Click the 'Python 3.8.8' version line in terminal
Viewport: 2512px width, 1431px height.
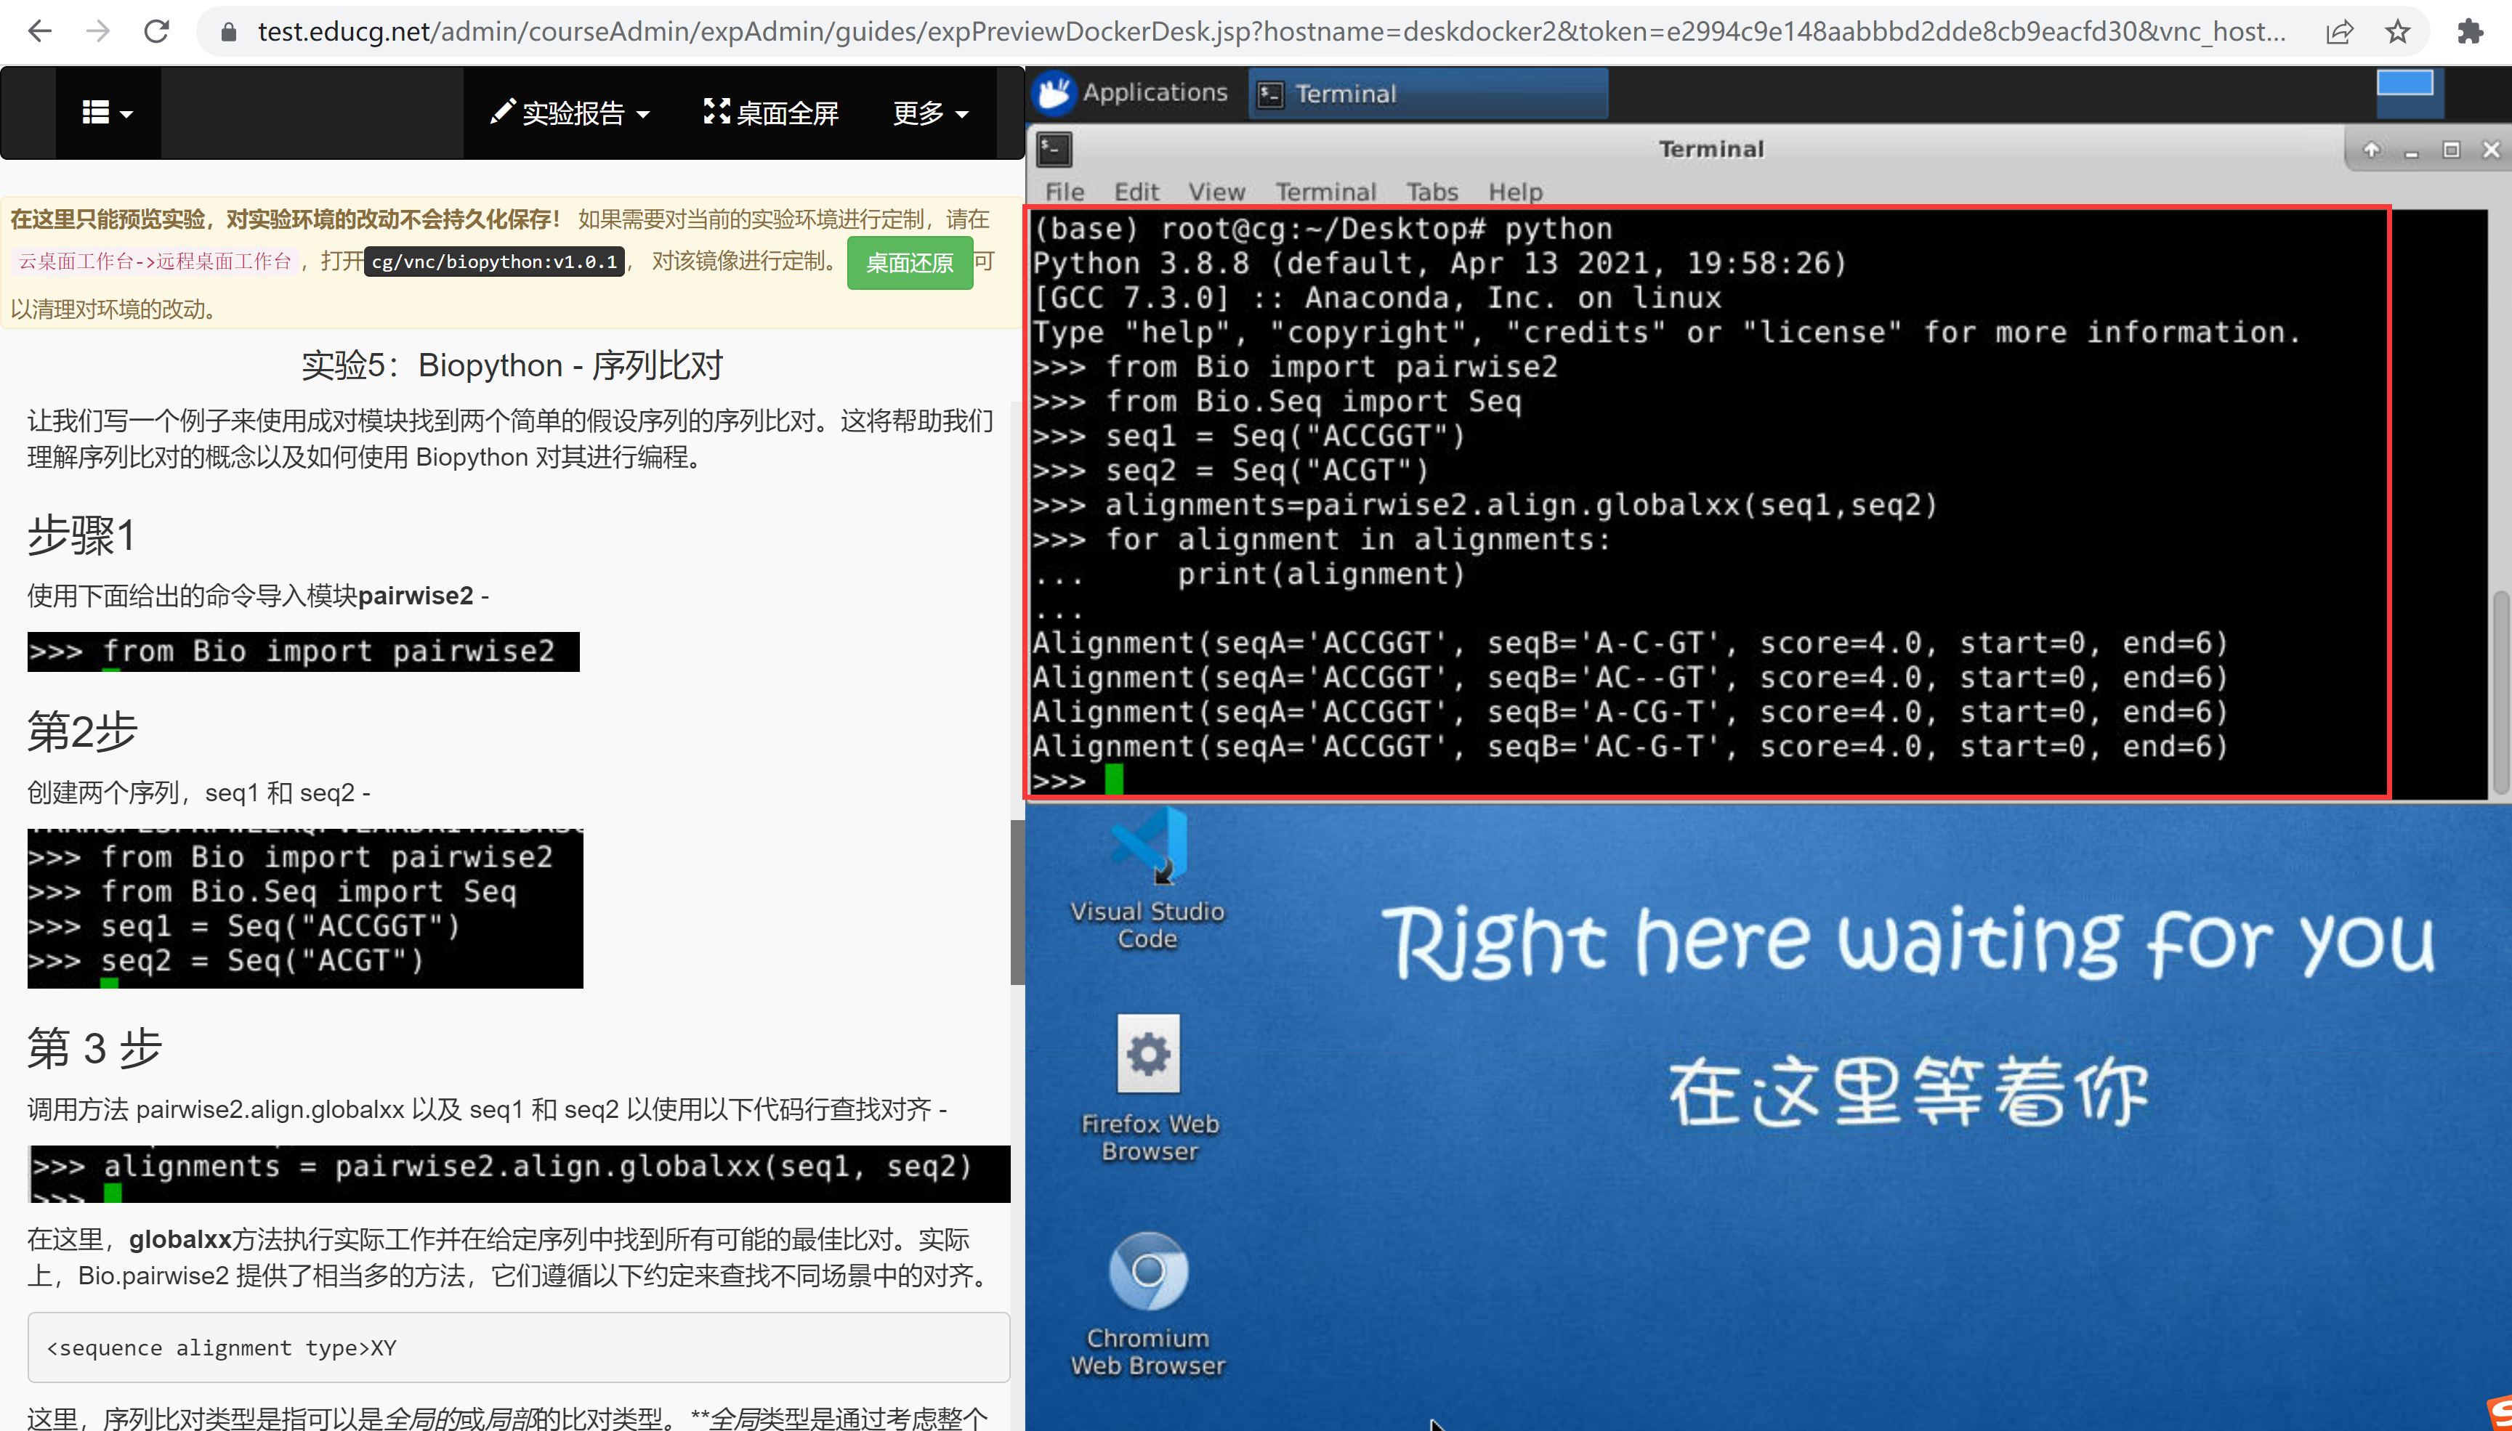(x=1439, y=264)
